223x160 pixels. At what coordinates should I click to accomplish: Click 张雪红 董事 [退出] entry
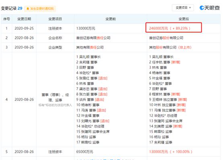pyautogui.click(x=92, y=78)
